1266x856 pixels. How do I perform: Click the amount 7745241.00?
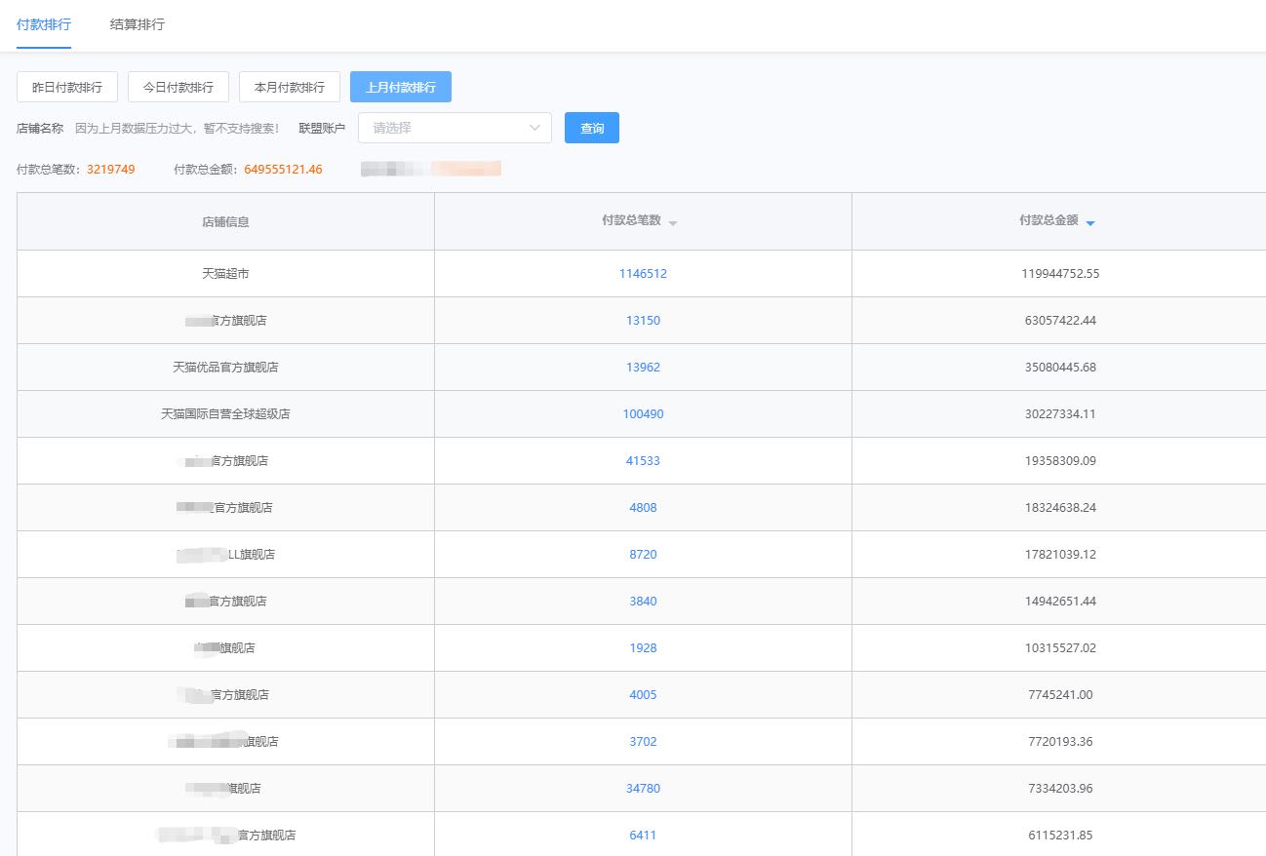pos(1060,695)
